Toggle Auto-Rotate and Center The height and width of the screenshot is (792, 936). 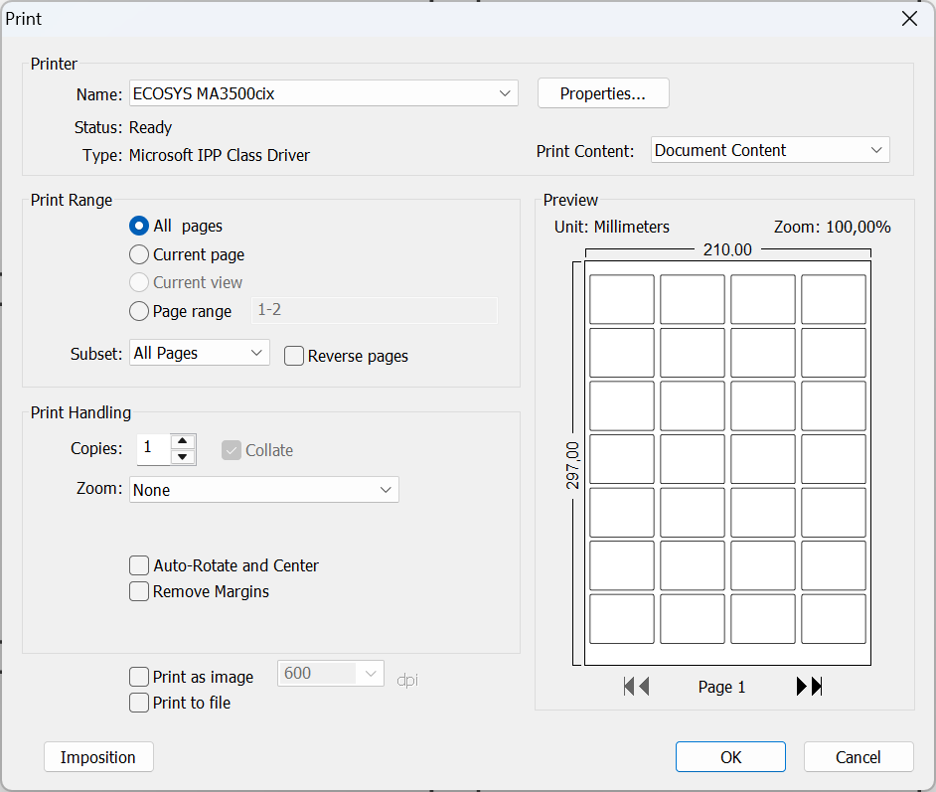click(x=140, y=565)
